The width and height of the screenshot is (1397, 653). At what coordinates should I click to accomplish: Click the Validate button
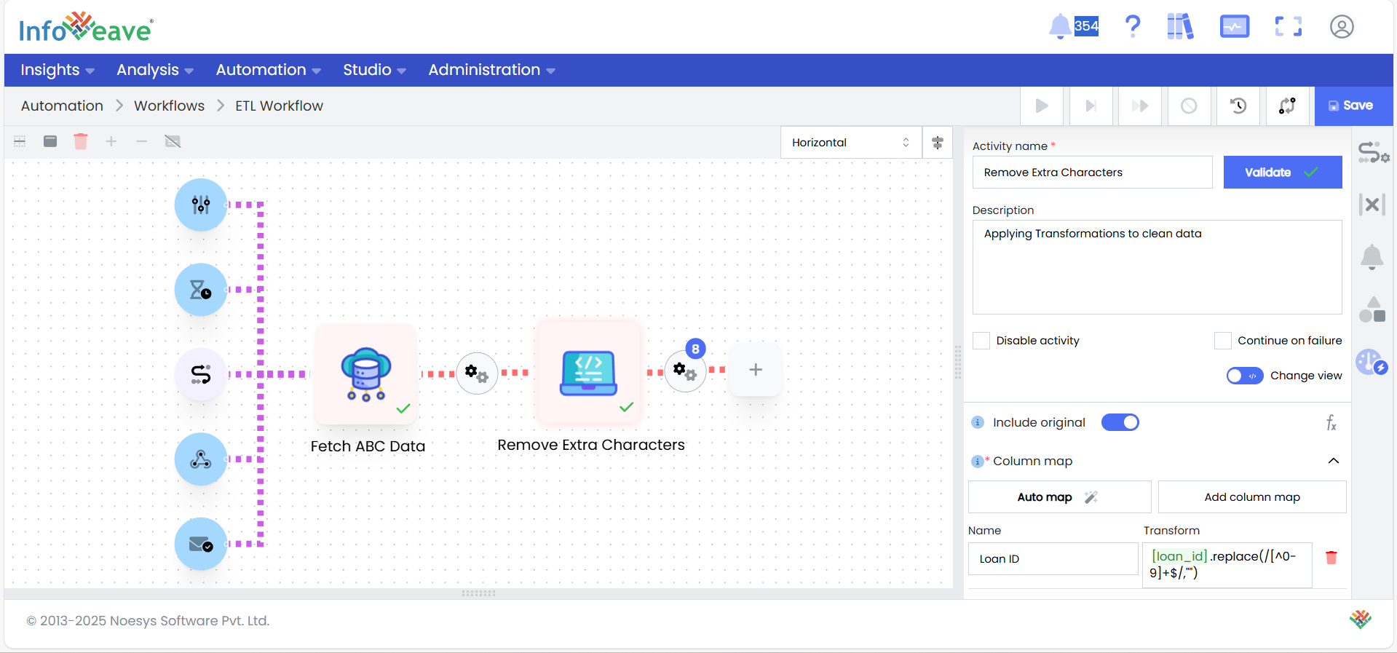point(1282,173)
